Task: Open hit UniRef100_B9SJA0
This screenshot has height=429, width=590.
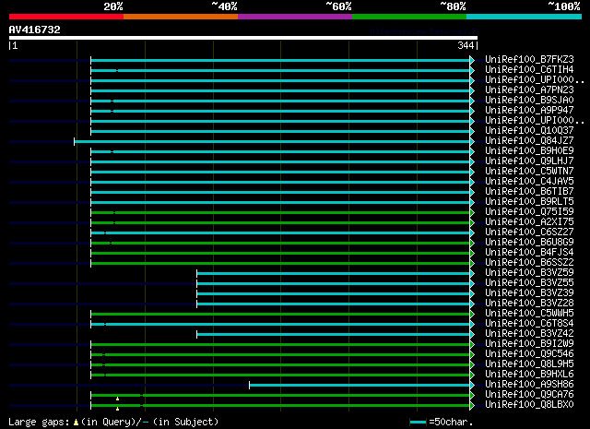Action: 529,101
